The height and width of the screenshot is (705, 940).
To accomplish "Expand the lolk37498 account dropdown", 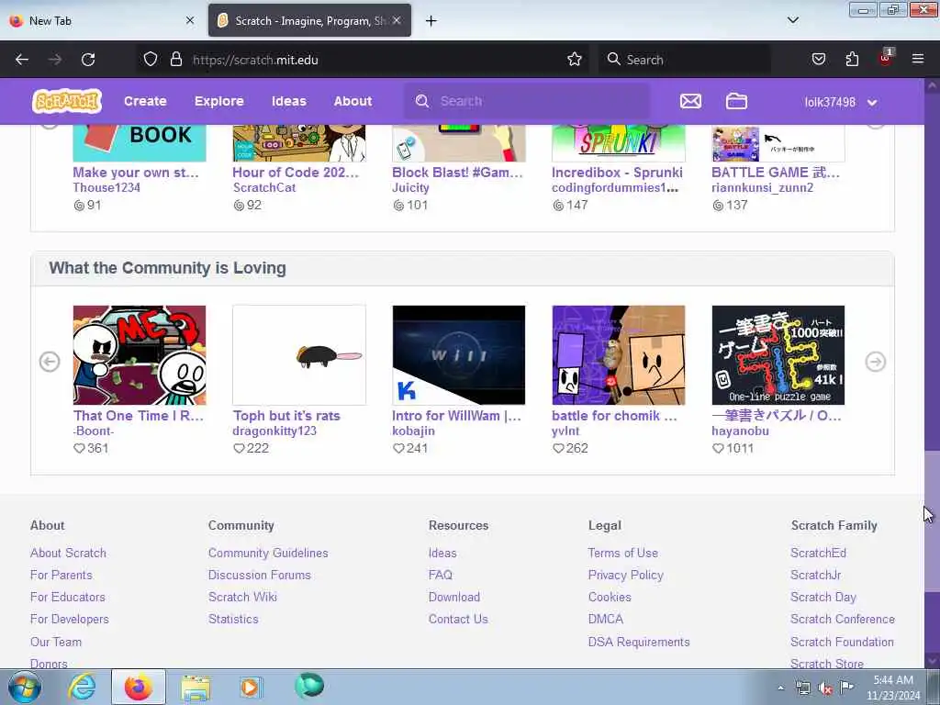I will [x=841, y=102].
